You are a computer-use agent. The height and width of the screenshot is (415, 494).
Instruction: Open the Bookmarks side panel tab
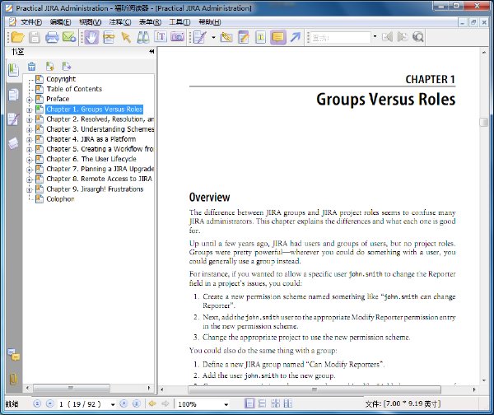(x=13, y=70)
